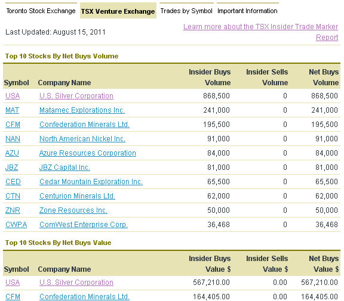Open the Important Information tab

(247, 11)
